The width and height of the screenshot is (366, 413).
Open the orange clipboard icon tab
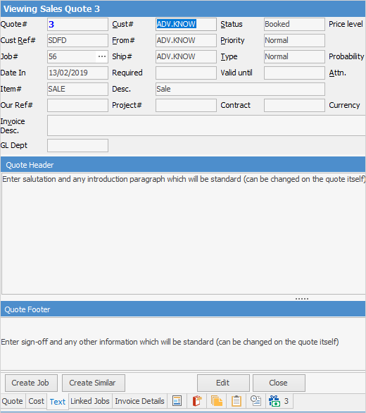click(236, 401)
